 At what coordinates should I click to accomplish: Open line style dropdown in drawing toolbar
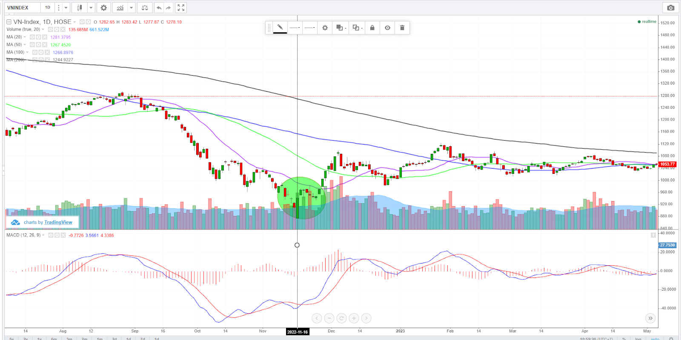point(295,28)
